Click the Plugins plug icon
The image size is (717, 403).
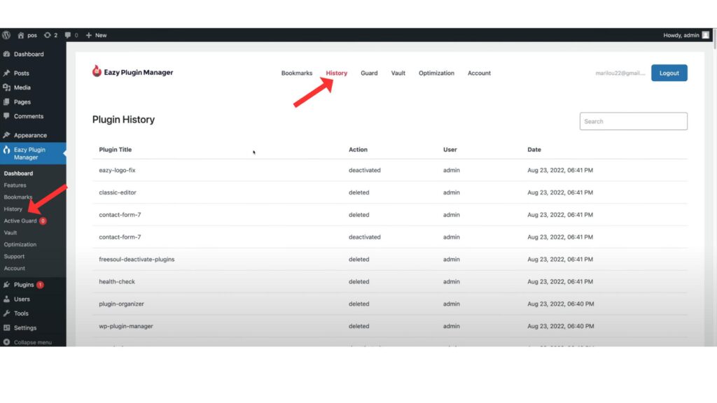[x=6, y=285]
